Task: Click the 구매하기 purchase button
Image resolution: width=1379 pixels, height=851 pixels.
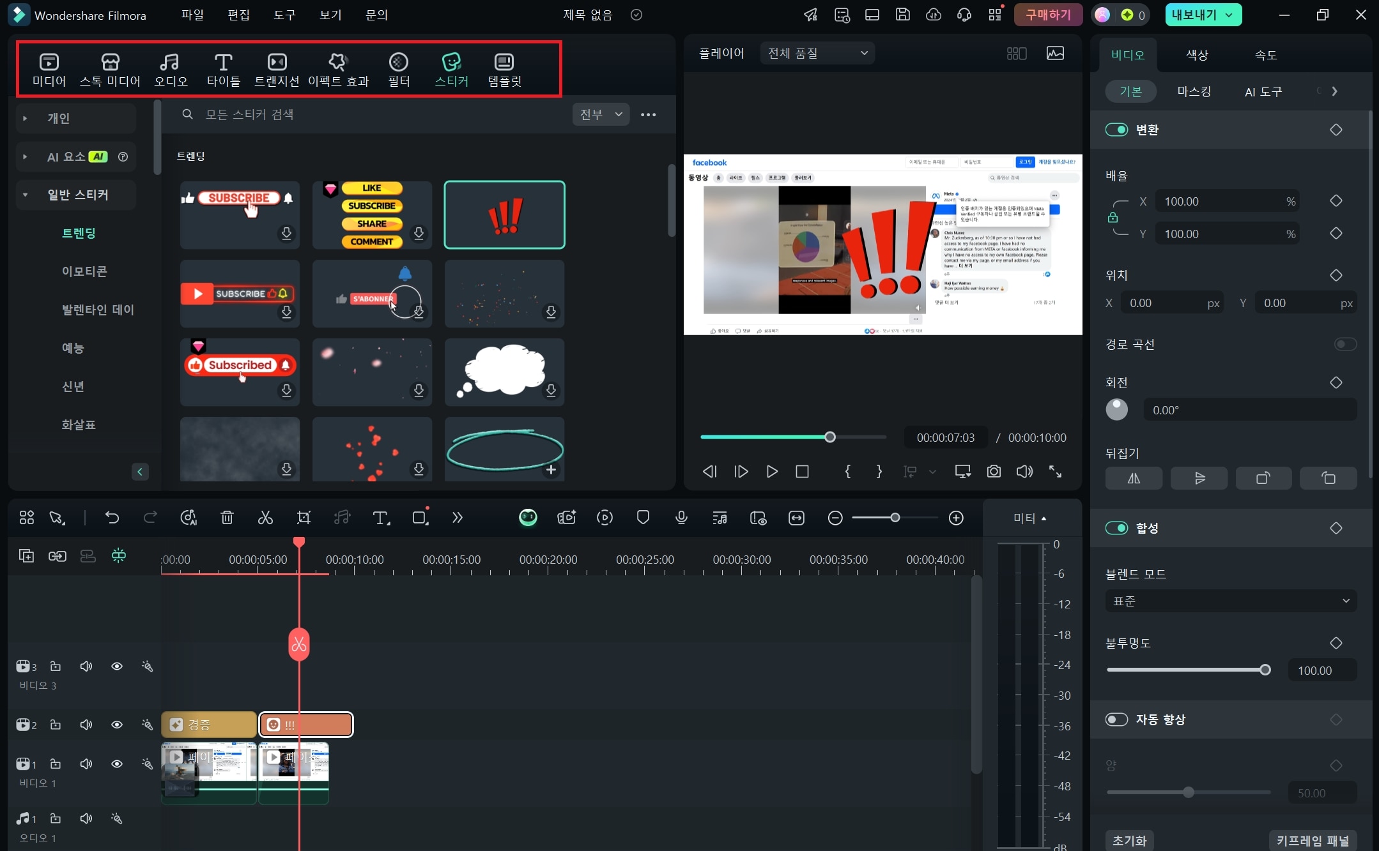Action: (1048, 15)
